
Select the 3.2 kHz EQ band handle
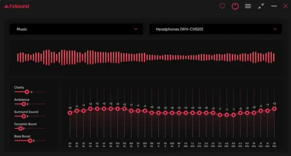220,115
